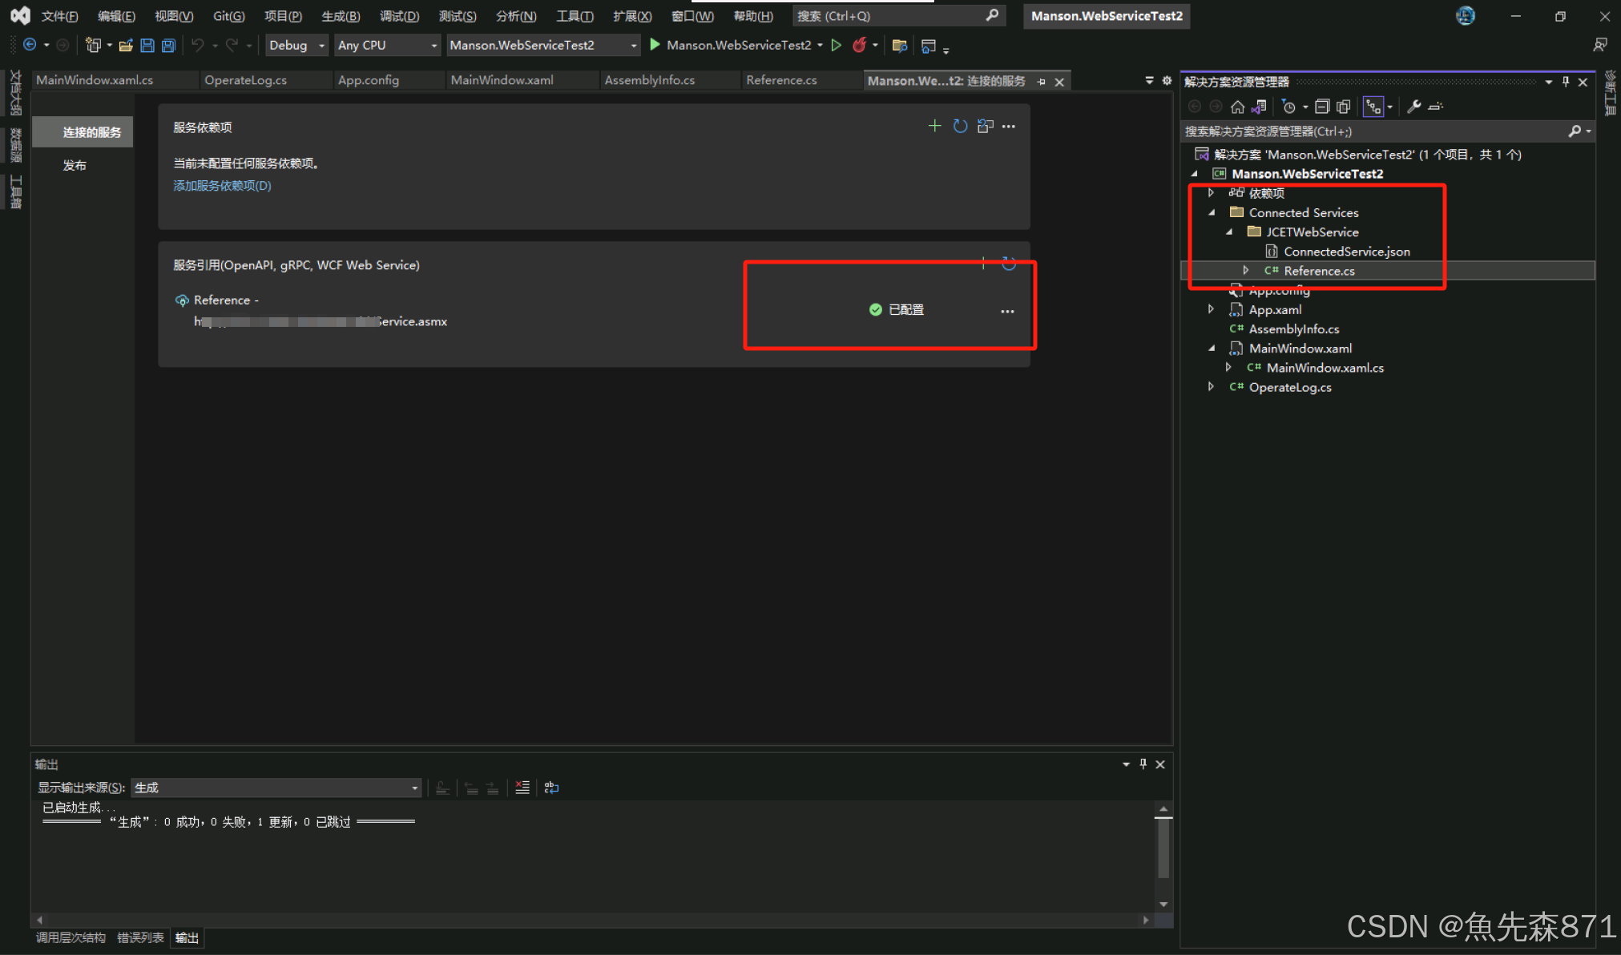
Task: Click Start Without Debugging outline arrow
Action: [x=837, y=46]
